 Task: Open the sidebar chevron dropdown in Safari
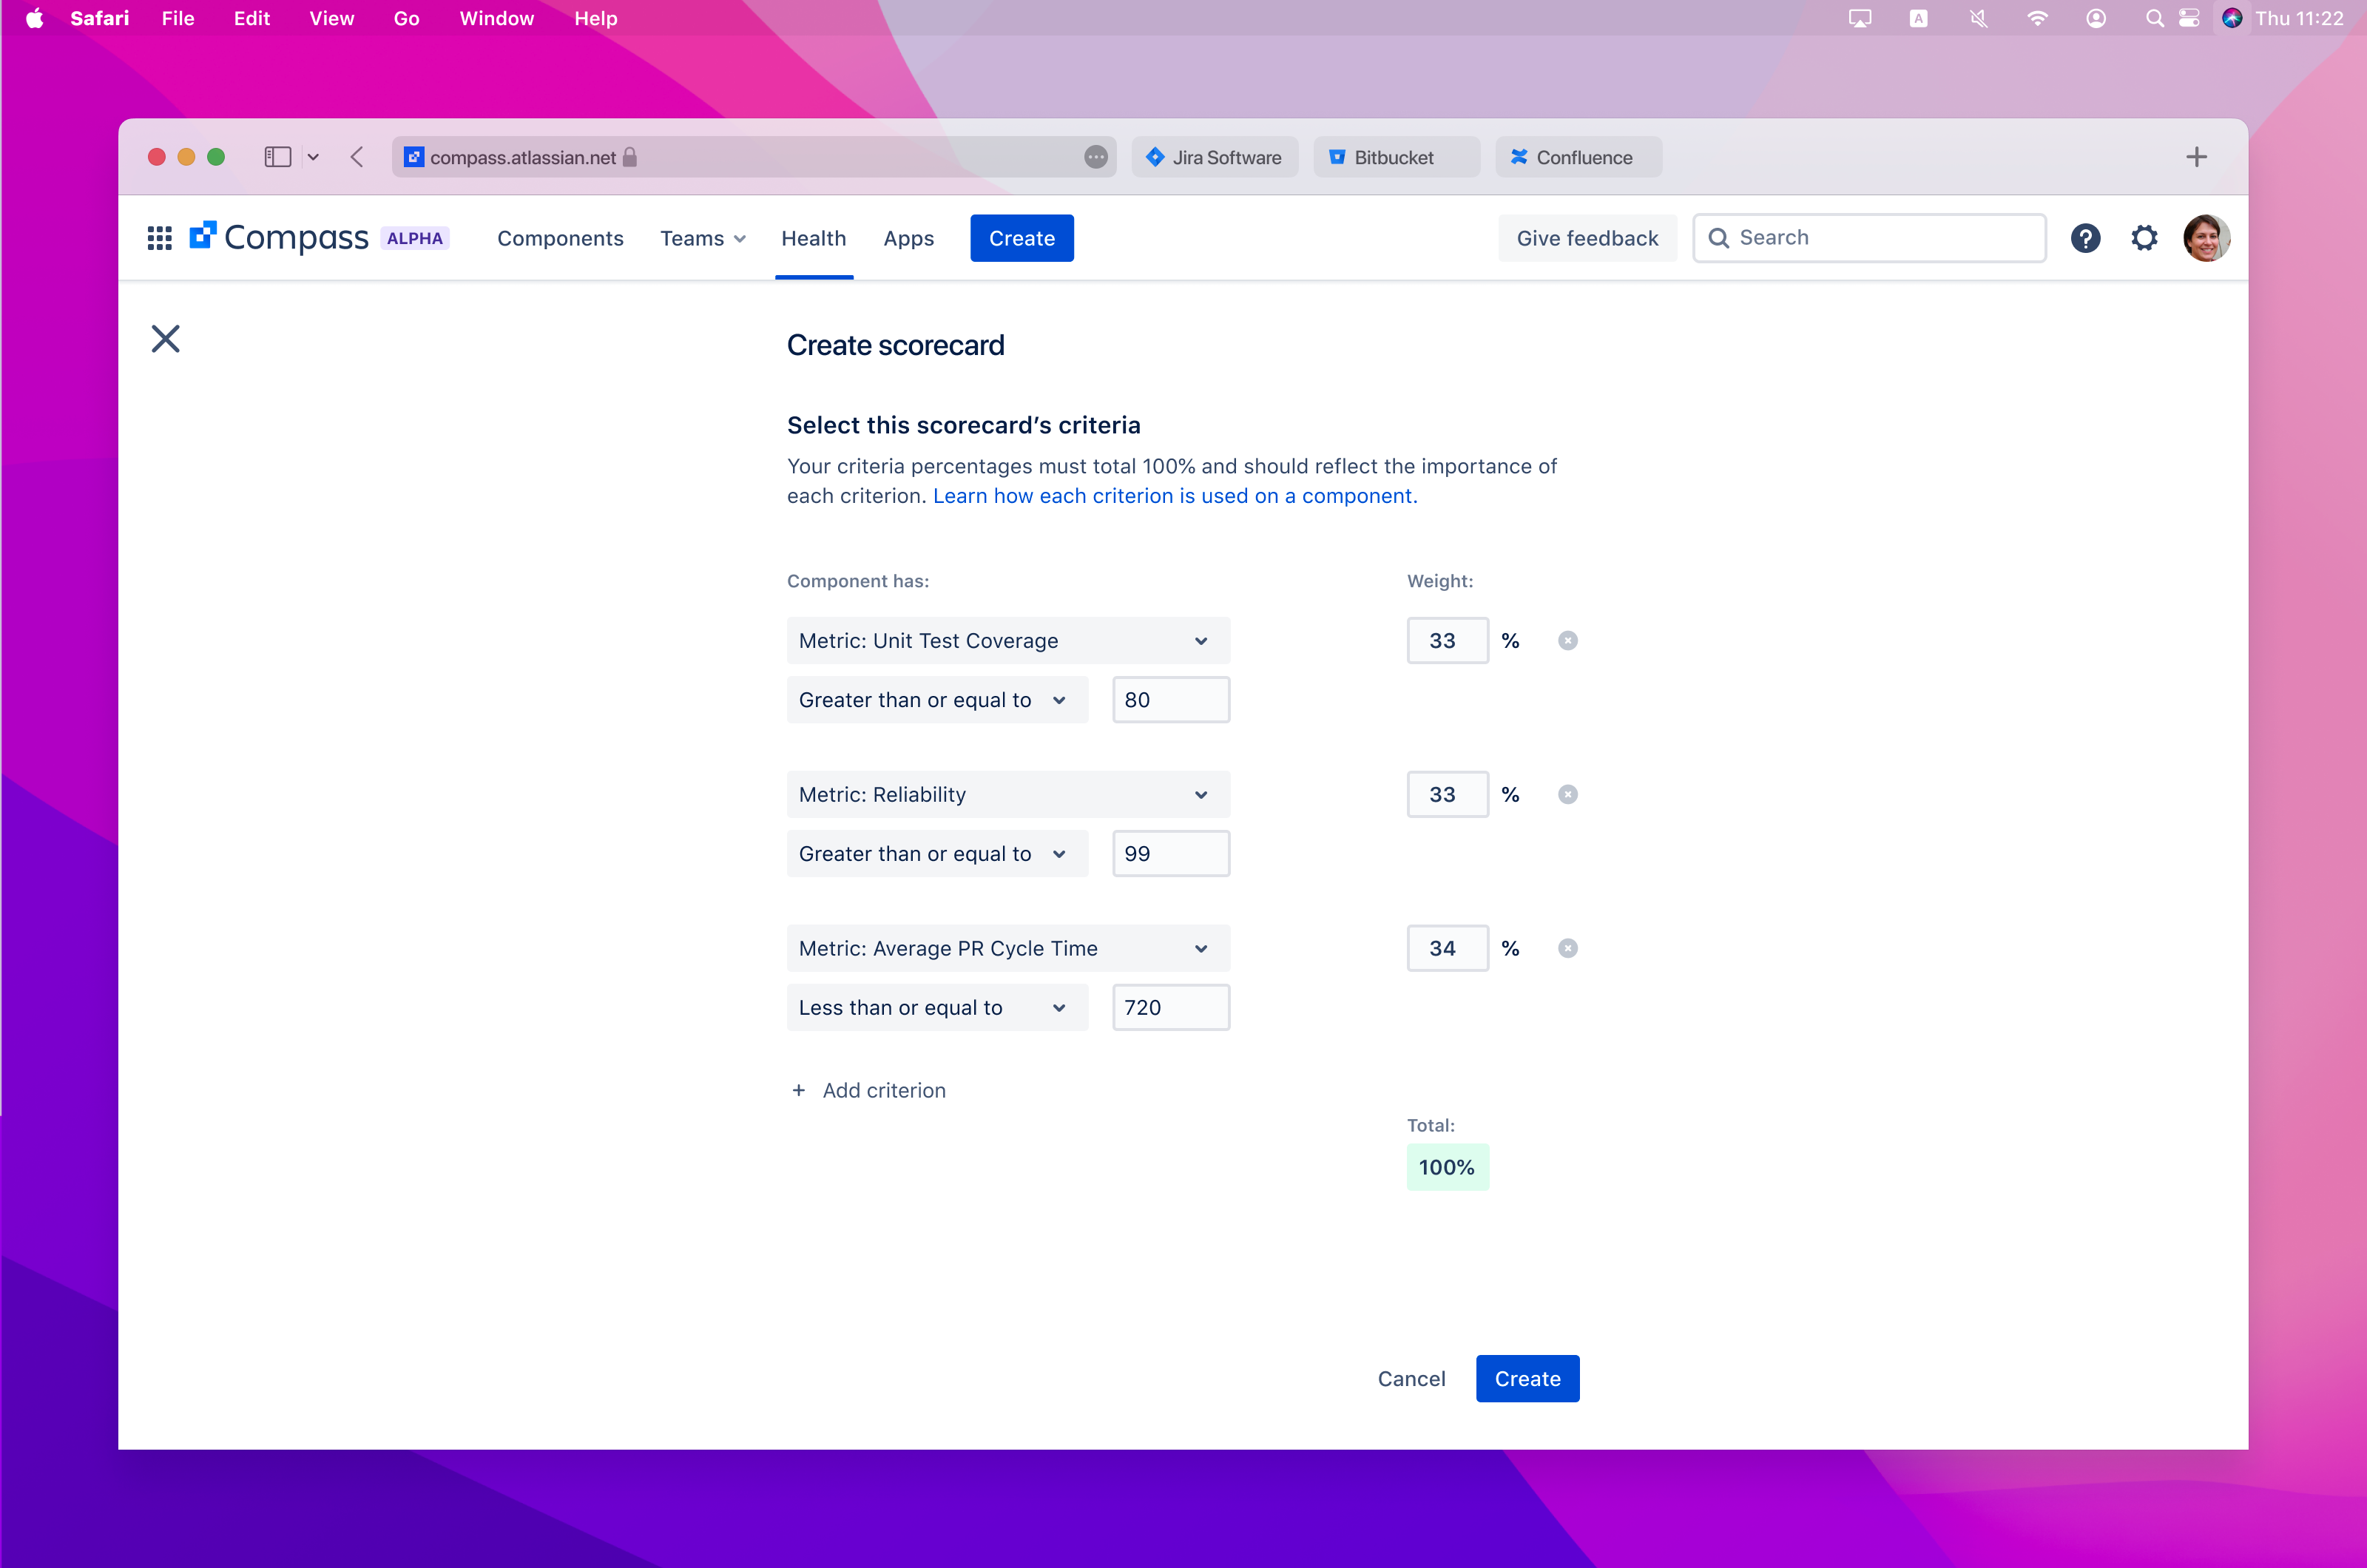(313, 157)
